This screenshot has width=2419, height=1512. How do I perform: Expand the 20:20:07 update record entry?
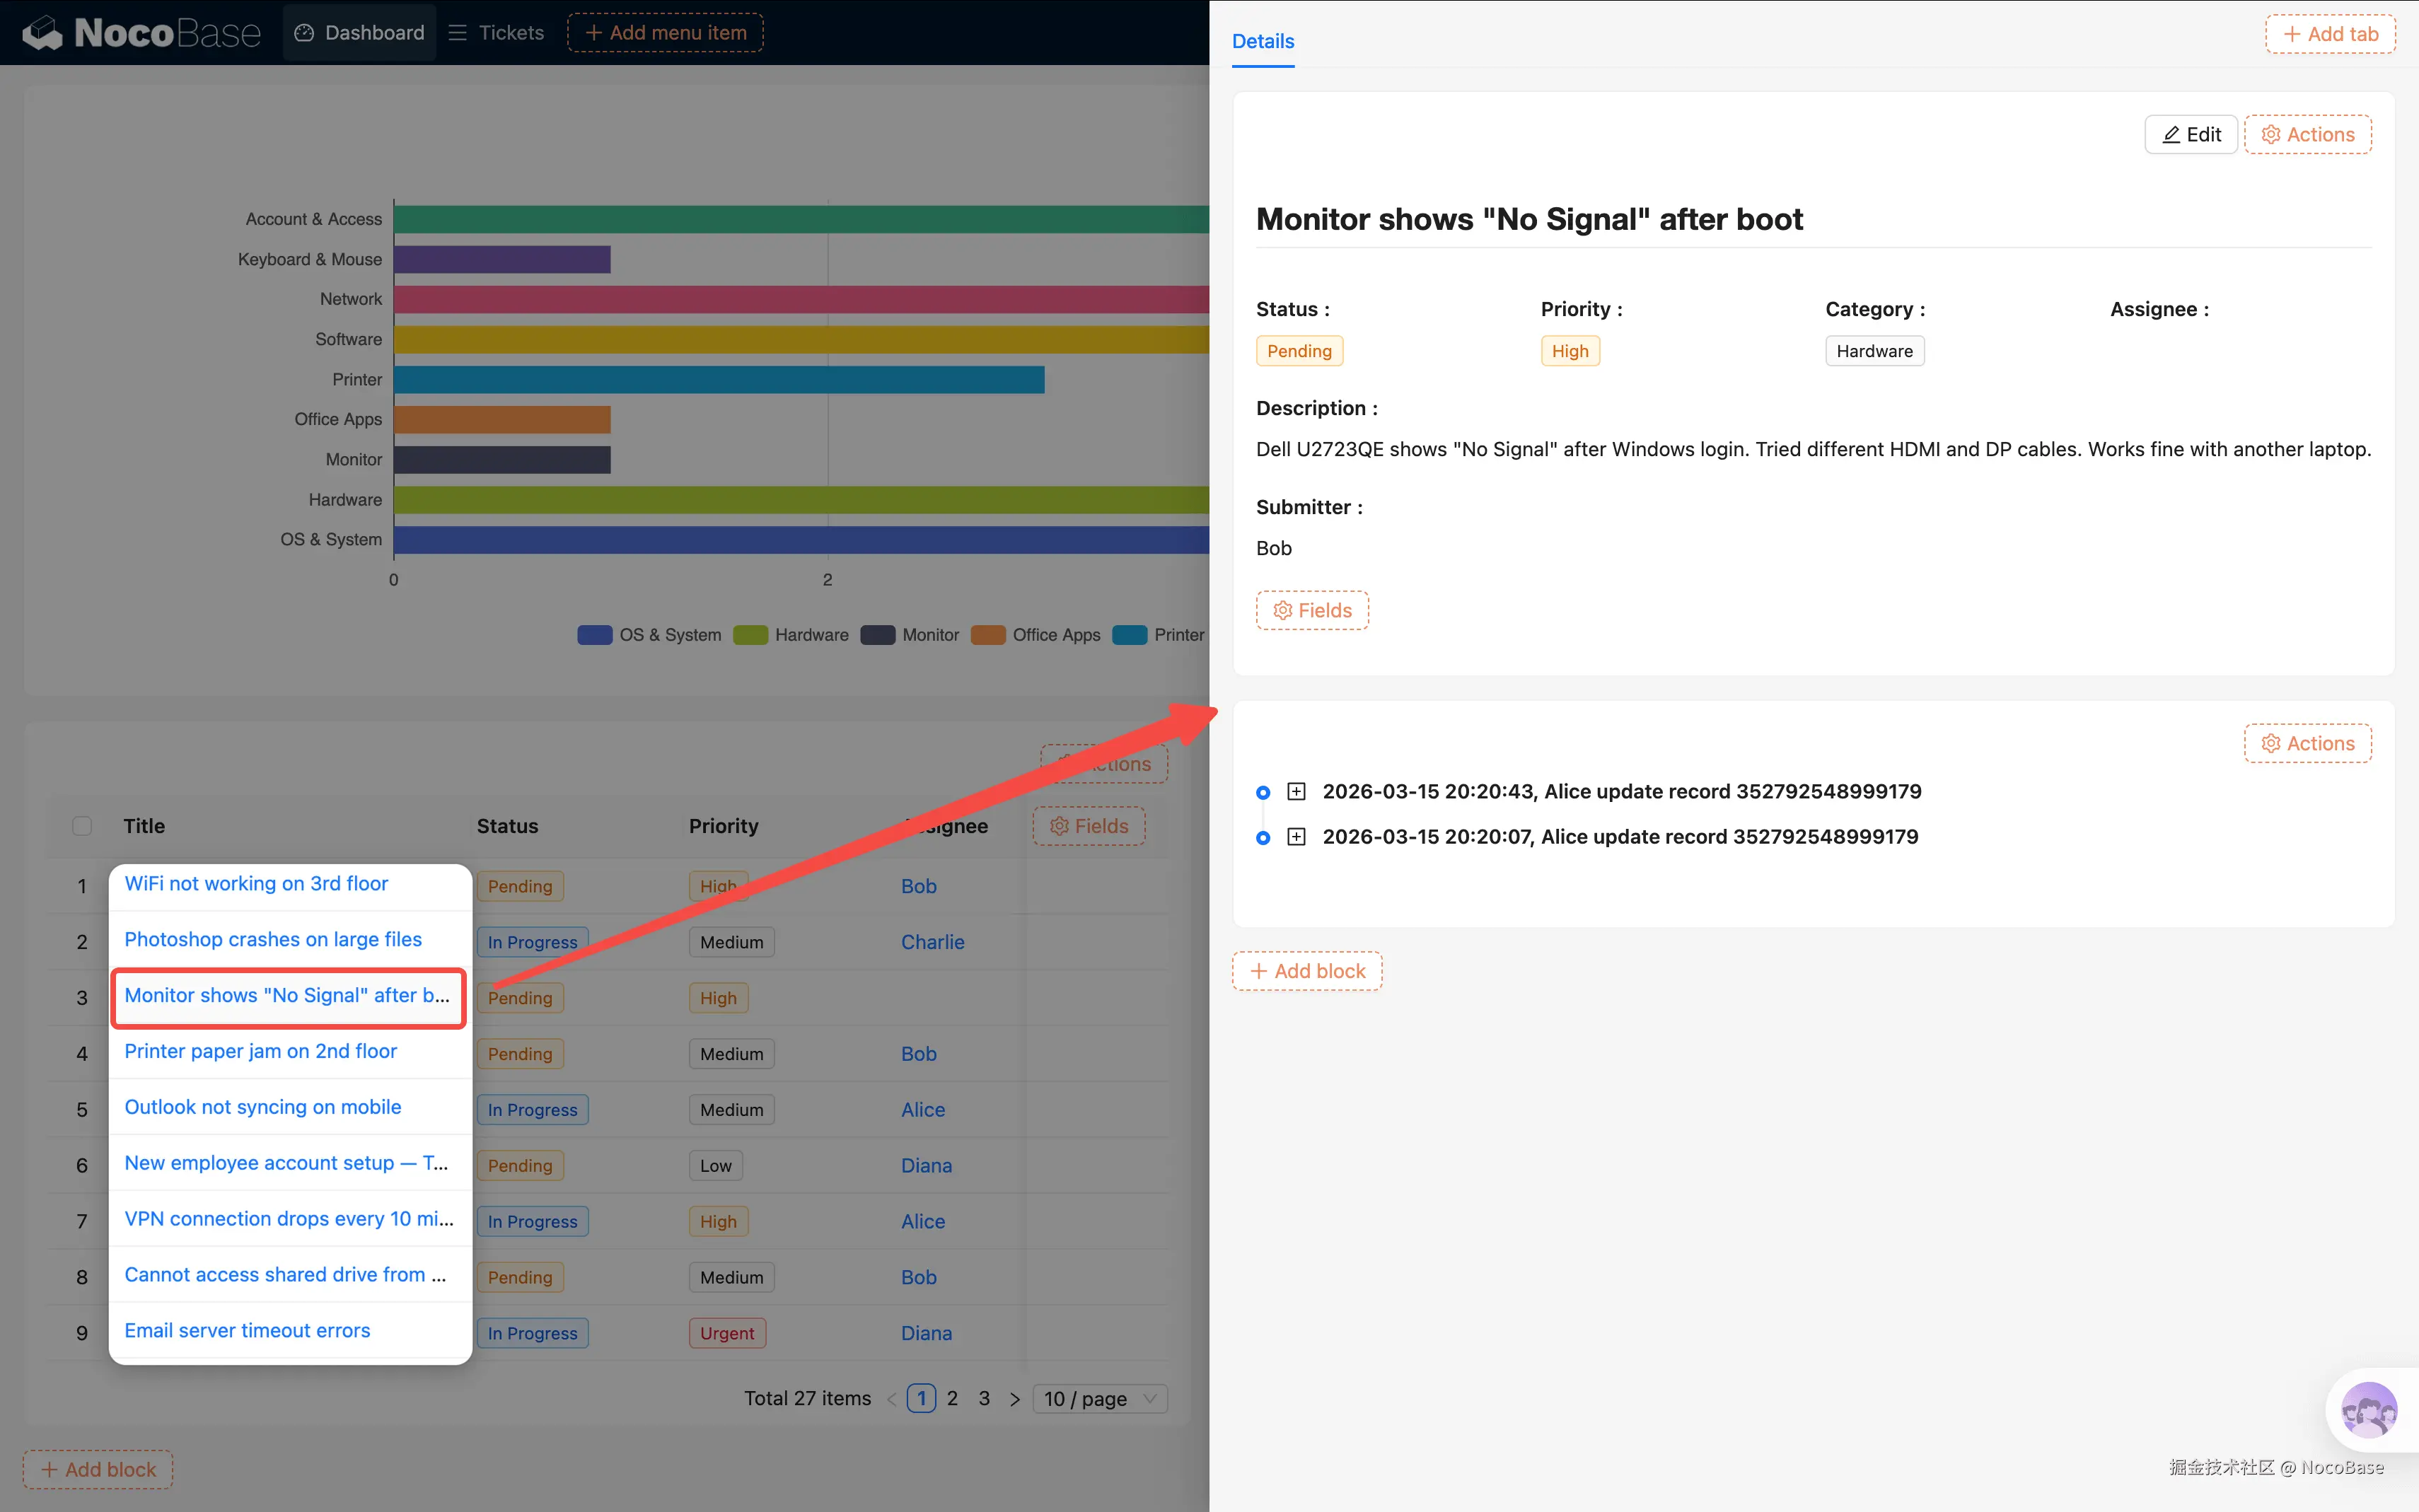coord(1296,837)
